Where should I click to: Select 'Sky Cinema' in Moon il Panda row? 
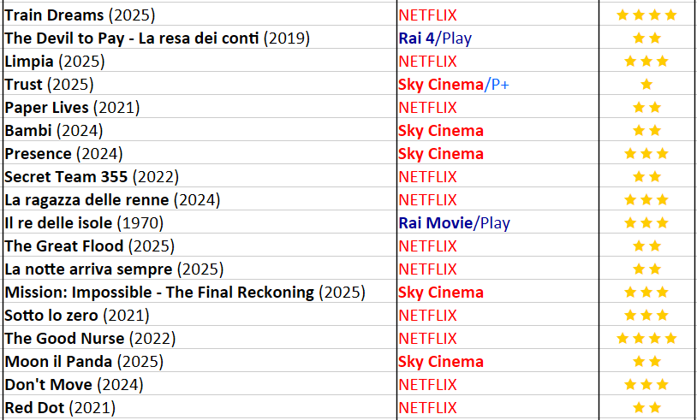[x=441, y=361]
